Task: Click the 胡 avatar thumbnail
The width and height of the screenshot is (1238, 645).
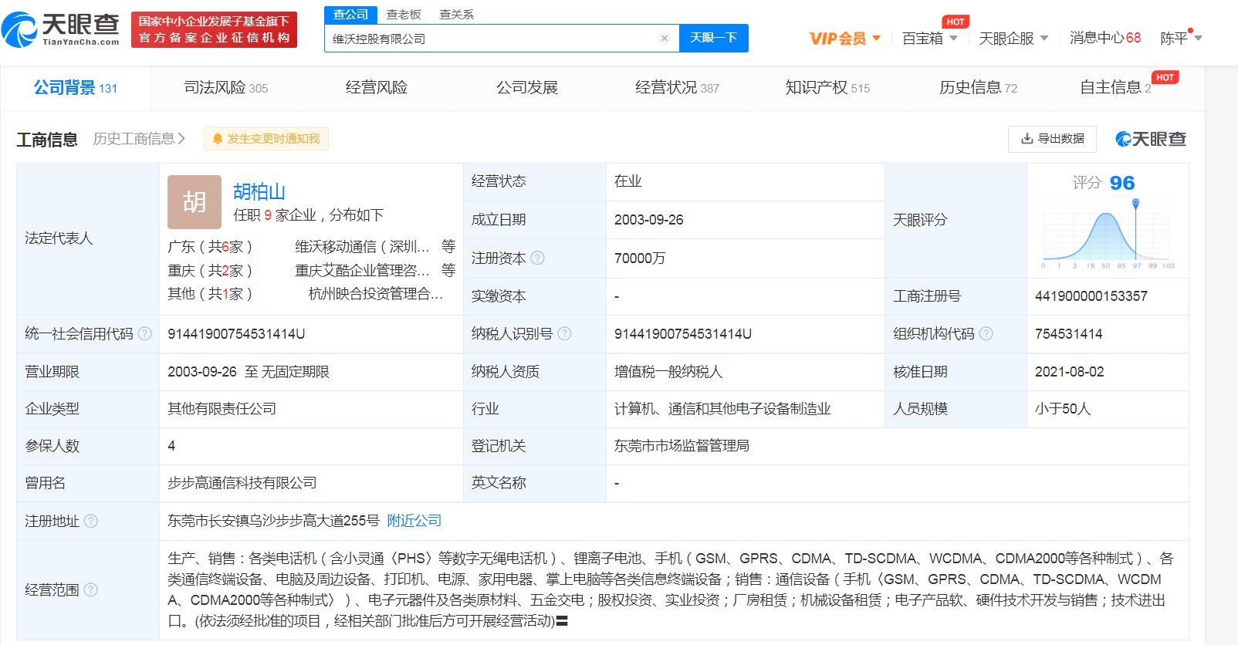Action: pos(194,202)
